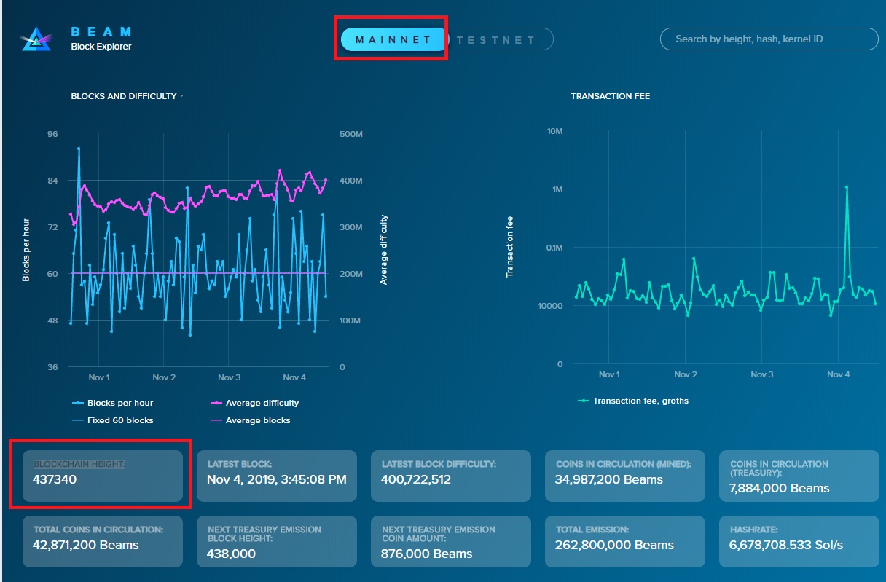
Task: Click the Nov 3 label on the transaction fee chart
Action: coord(762,374)
